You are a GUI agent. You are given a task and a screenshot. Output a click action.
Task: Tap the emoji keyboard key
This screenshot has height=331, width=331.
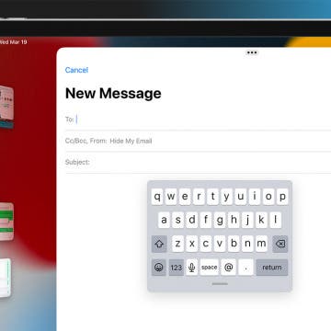tap(159, 268)
